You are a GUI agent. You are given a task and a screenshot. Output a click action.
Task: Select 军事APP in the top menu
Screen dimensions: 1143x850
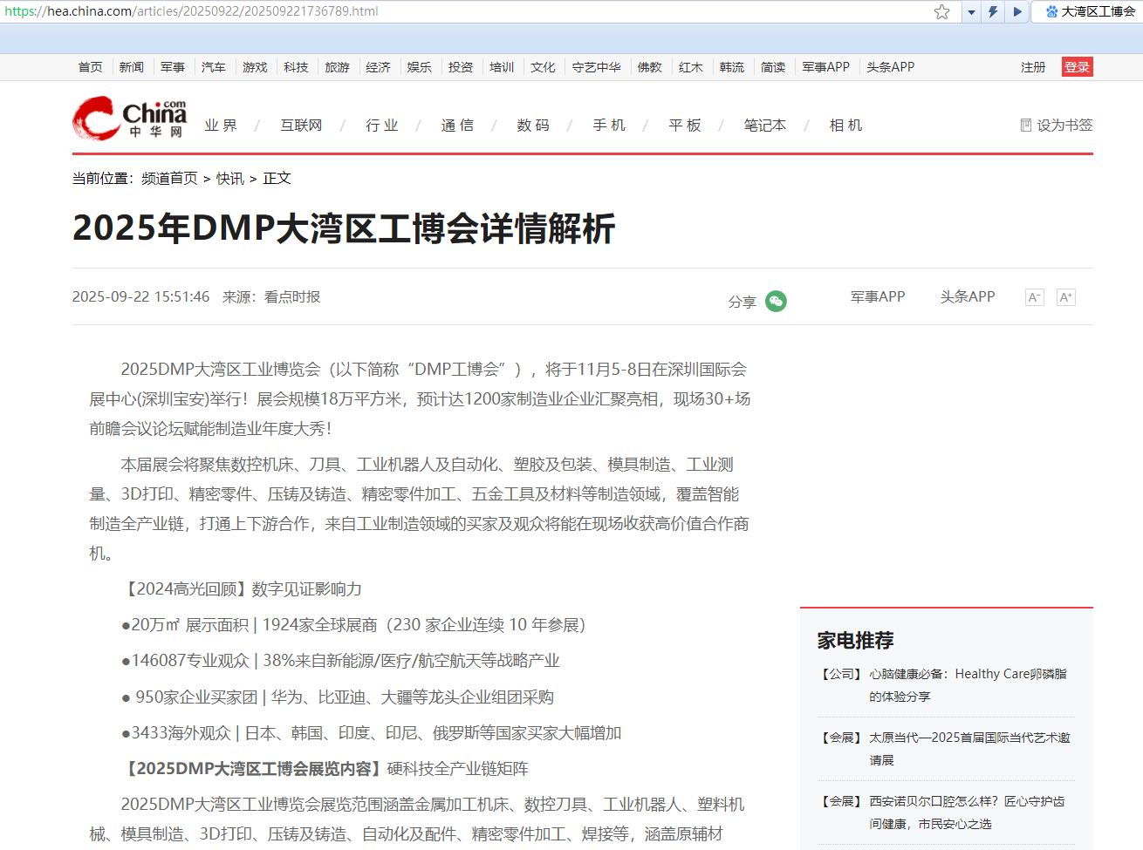coord(825,67)
